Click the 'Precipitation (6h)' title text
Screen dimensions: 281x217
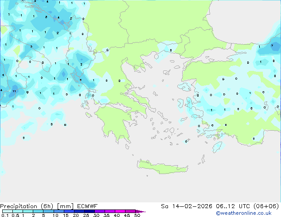click(27, 206)
